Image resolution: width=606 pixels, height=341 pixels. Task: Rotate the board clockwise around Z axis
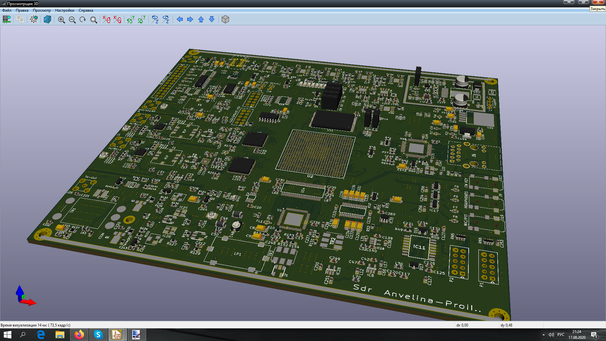coord(155,19)
